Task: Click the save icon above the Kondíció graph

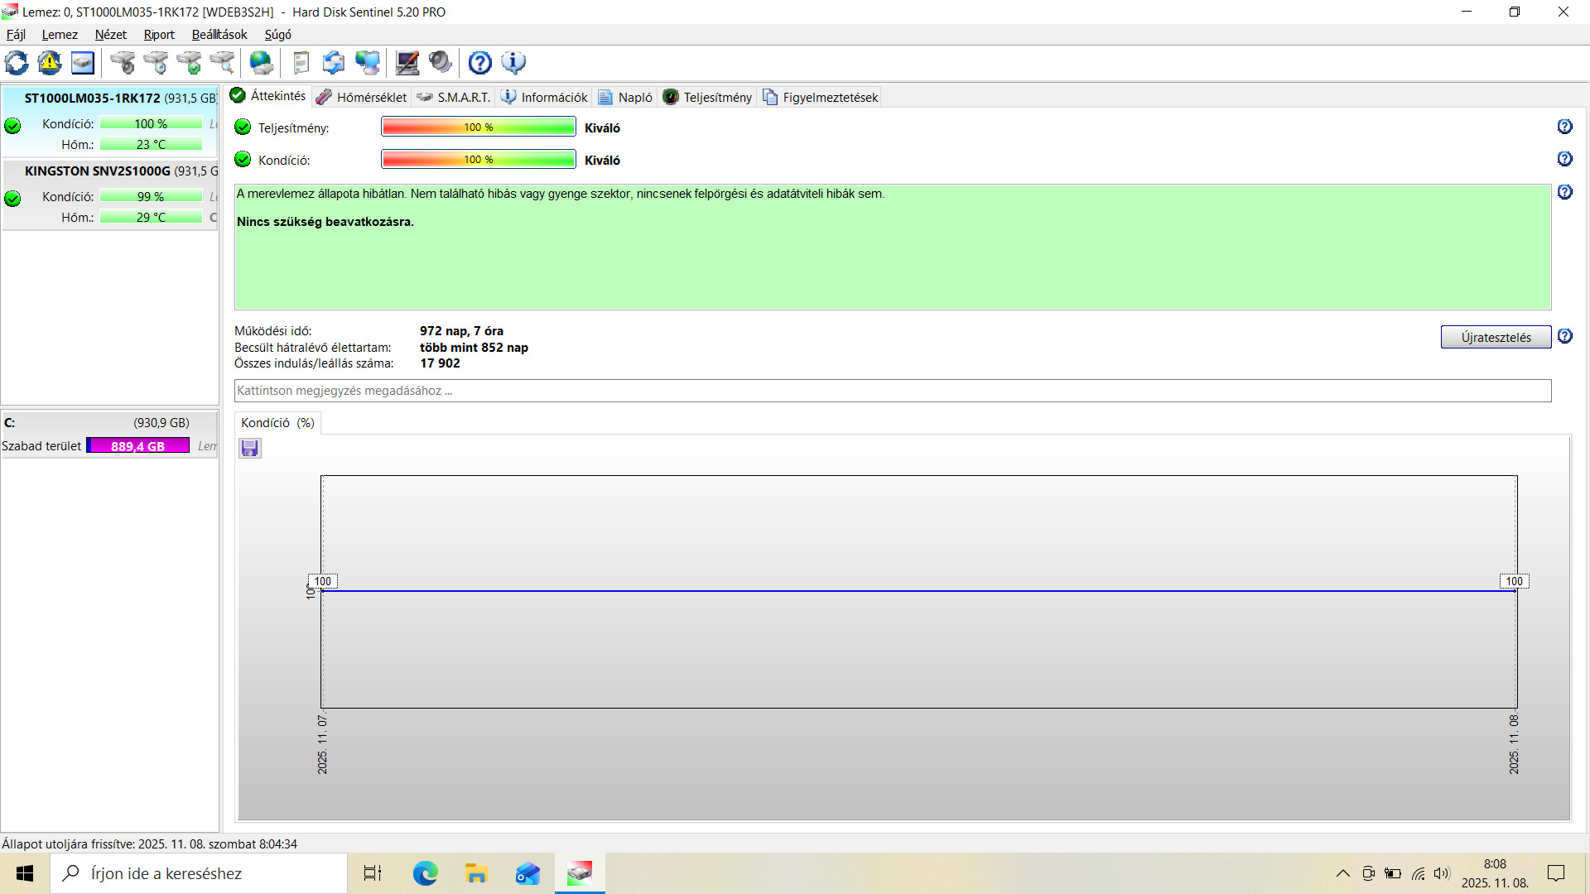Action: point(250,449)
